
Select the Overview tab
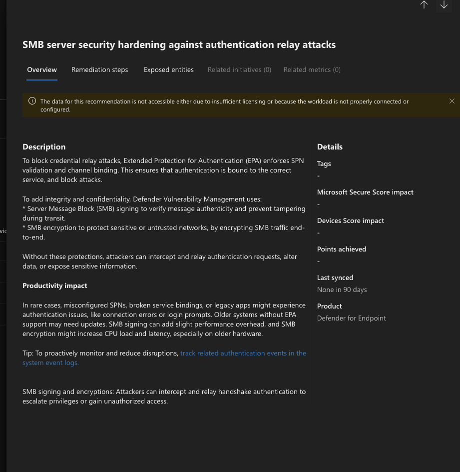tap(42, 69)
